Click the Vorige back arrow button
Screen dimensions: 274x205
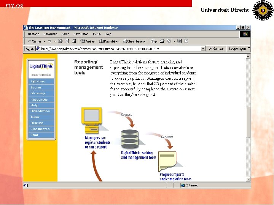pyautogui.click(x=34, y=41)
